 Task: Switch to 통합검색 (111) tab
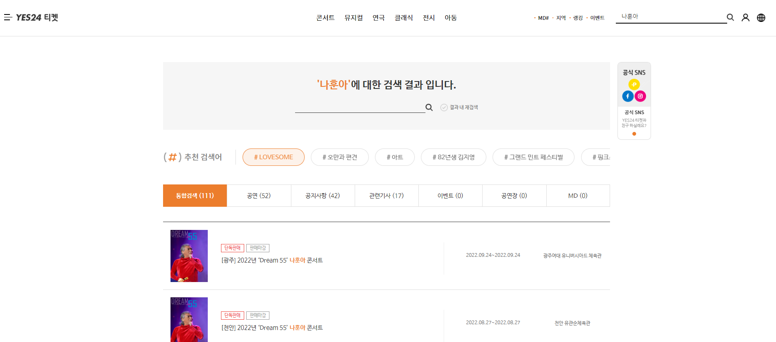click(195, 196)
